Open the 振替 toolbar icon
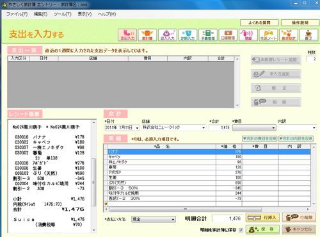The height and width of the screenshot is (237, 320). point(248,35)
